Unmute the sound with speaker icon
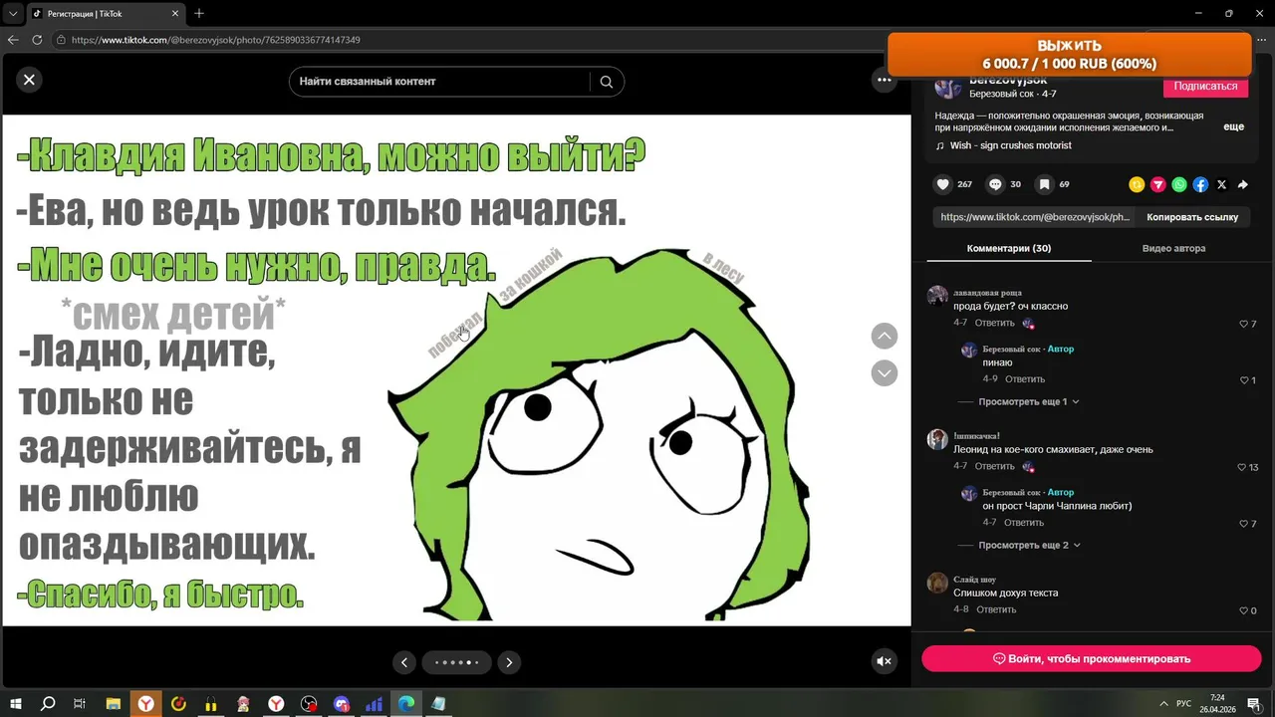This screenshot has height=717, width=1275. click(884, 660)
